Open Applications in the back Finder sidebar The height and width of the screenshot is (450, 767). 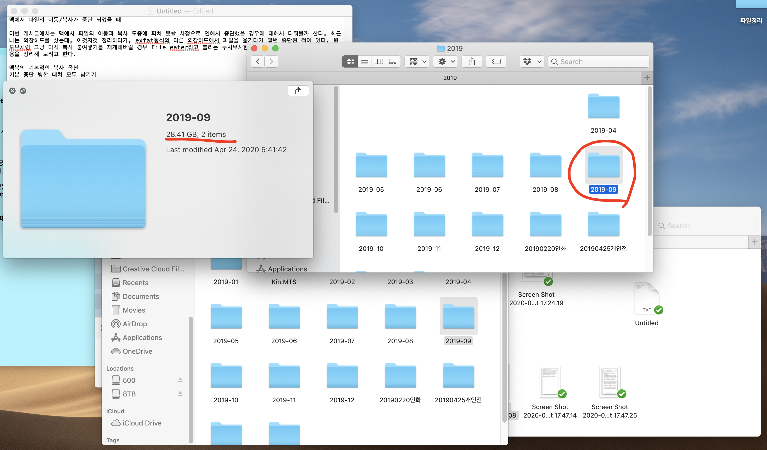point(137,337)
